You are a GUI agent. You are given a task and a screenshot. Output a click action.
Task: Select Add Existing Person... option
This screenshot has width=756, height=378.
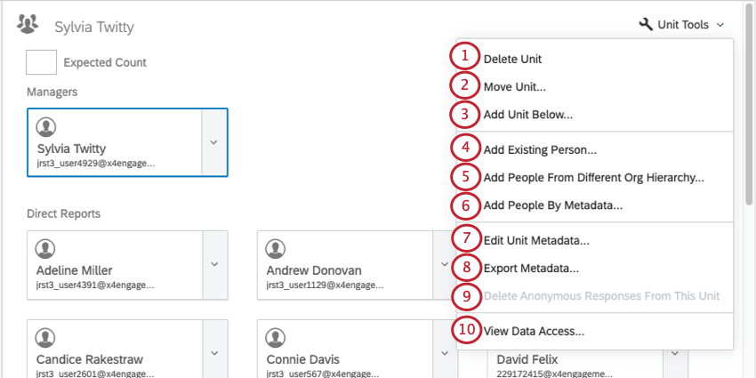pyautogui.click(x=539, y=150)
